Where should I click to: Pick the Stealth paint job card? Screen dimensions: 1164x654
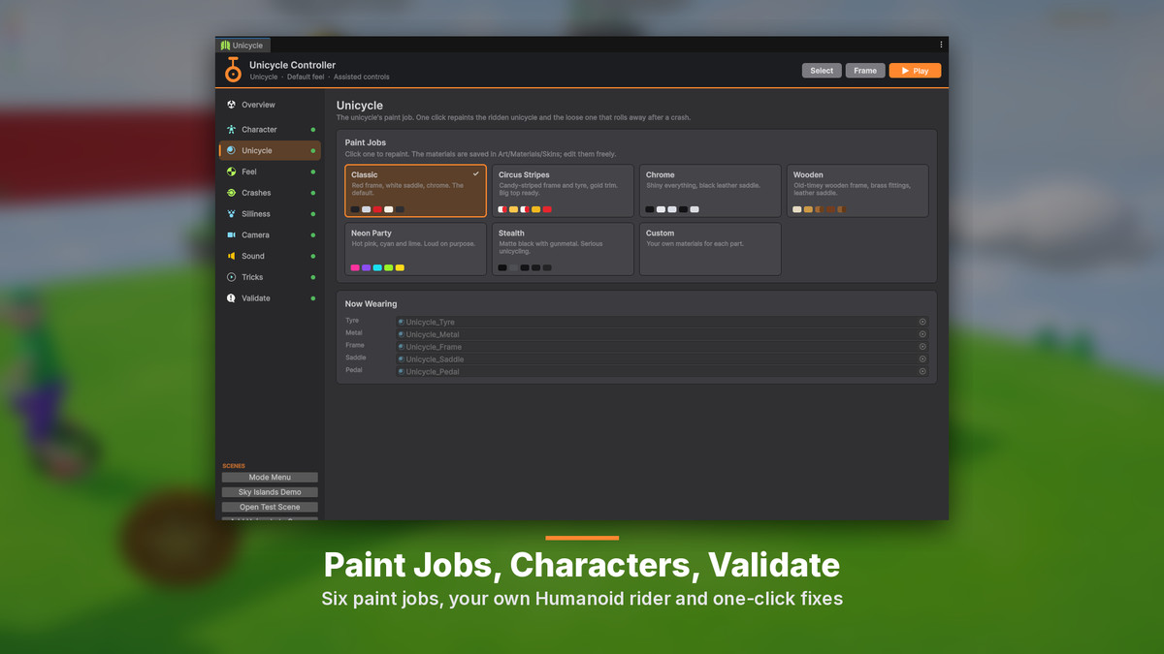(564, 249)
